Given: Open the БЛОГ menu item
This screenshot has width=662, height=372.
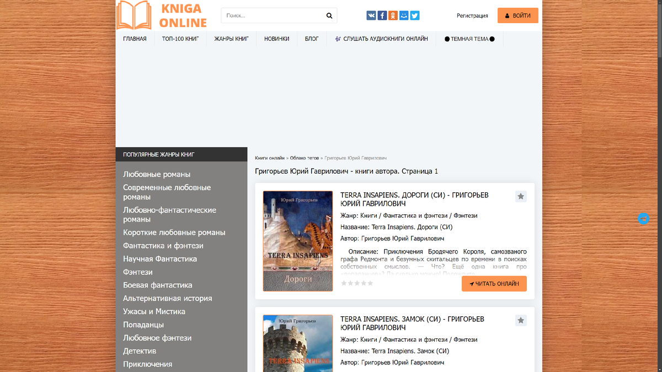Looking at the screenshot, I should coord(312,39).
